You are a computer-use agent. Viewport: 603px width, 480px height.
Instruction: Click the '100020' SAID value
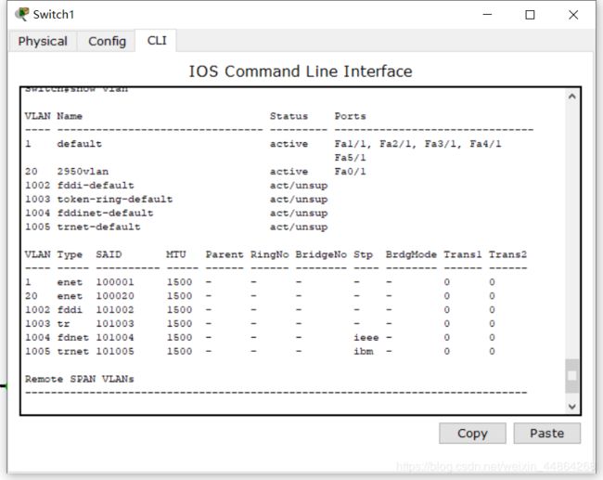pyautogui.click(x=115, y=296)
